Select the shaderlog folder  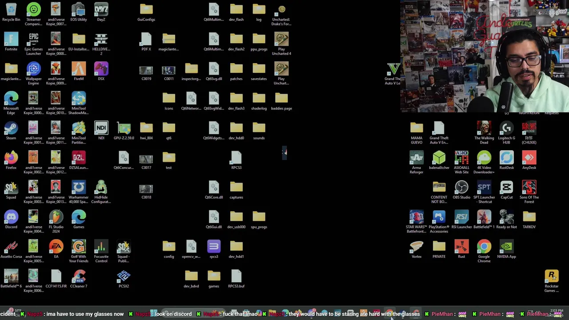259,101
